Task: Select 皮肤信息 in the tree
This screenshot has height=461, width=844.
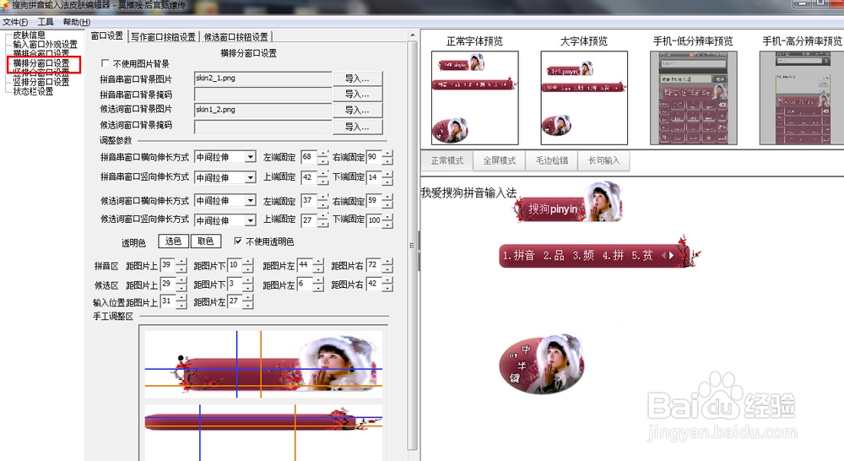Action: point(29,35)
